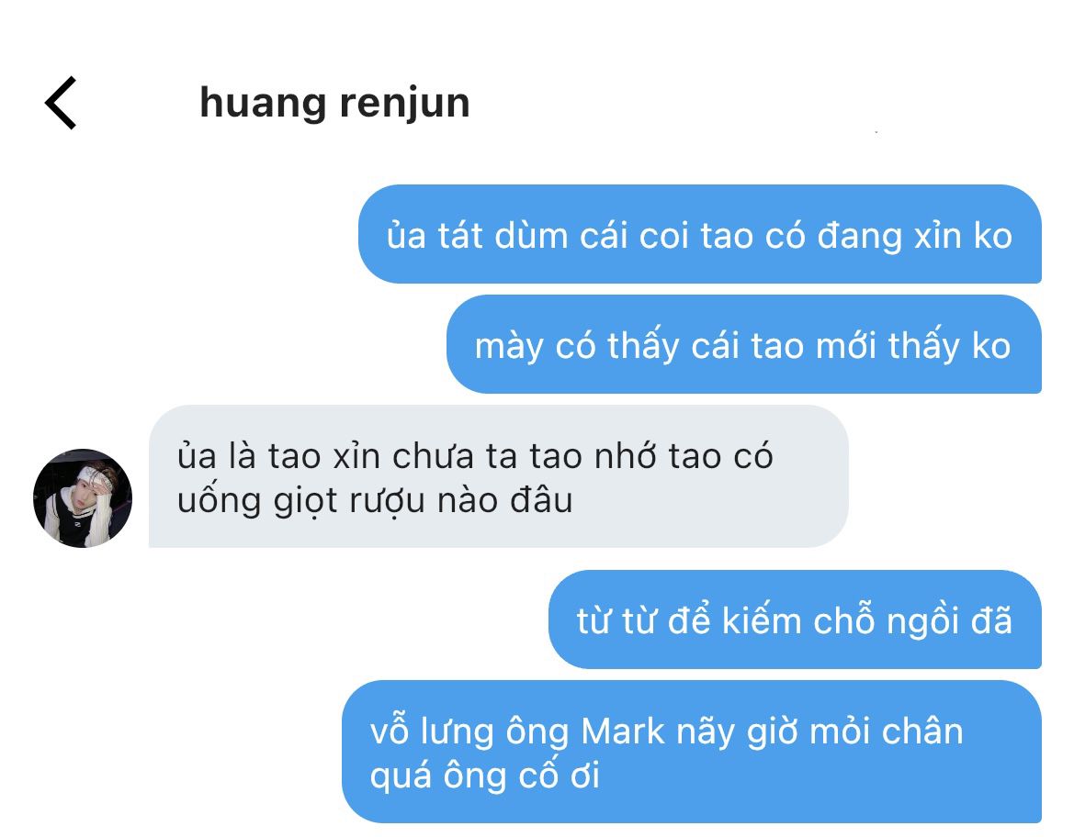This screenshot has height=837, width=1074.
Task: Click the name "Mark" in the last message
Action: point(623,731)
